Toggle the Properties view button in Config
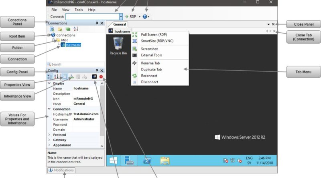 pyautogui.click(x=65, y=76)
